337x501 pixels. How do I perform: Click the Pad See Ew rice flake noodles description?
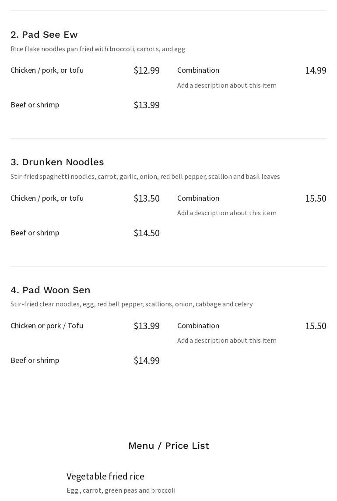98,49
